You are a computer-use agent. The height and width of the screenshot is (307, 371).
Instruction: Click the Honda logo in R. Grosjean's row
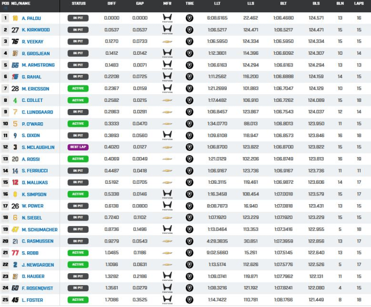[x=167, y=53]
